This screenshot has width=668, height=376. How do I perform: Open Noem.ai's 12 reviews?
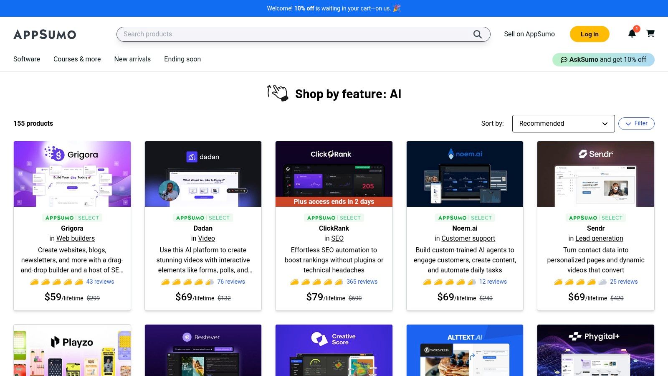click(493, 282)
